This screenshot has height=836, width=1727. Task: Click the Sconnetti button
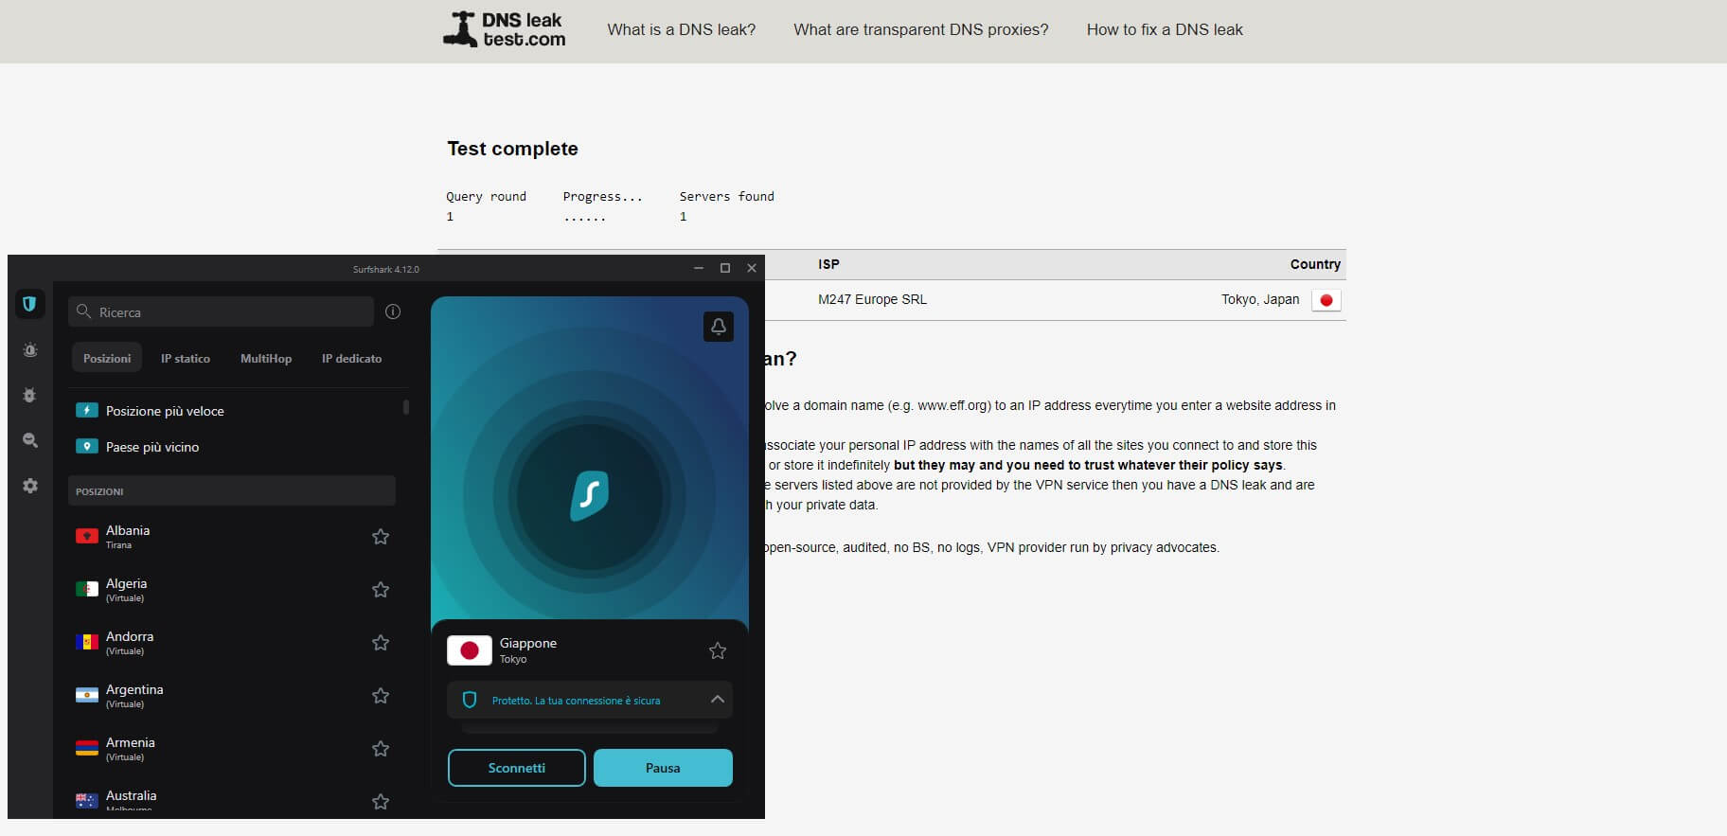point(517,768)
